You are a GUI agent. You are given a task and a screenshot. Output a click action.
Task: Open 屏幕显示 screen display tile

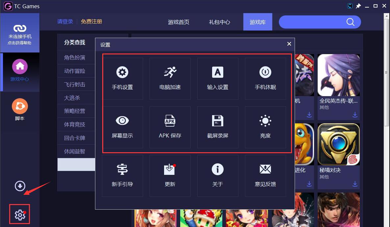click(x=122, y=127)
